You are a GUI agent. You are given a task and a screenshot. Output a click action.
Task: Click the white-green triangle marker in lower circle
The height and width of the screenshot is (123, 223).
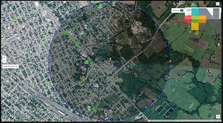pyautogui.click(x=97, y=85)
